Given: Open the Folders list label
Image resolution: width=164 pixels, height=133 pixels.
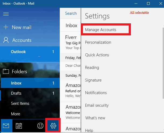Looking at the screenshot, I should (x=19, y=72).
